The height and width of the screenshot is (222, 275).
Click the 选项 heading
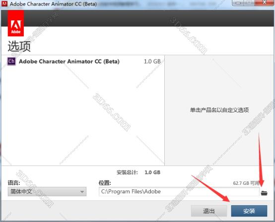(x=19, y=47)
